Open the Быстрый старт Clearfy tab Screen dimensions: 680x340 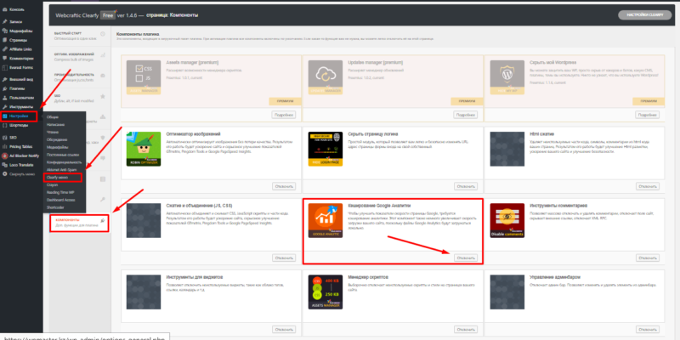(x=80, y=36)
